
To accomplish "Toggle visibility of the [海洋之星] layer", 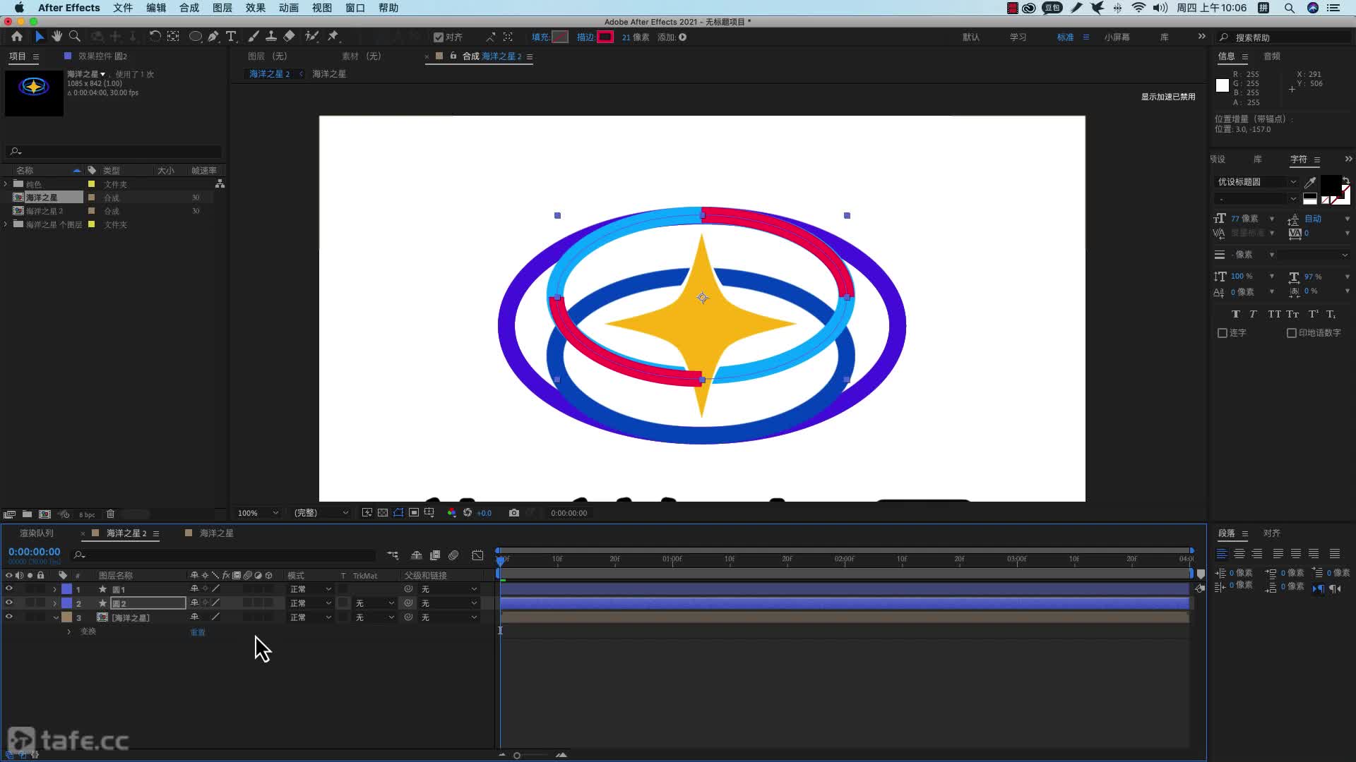I will point(8,617).
